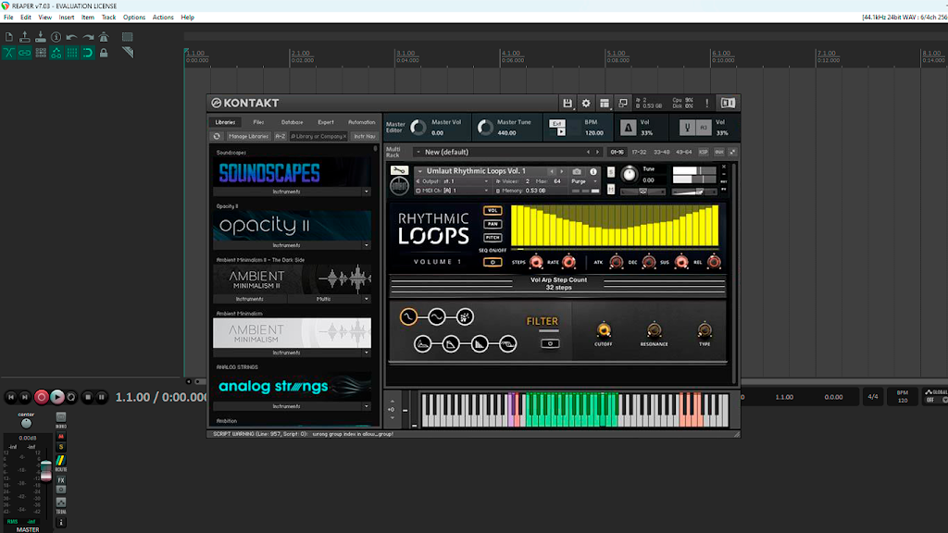The width and height of the screenshot is (948, 533).
Task: Toggle the locking padlock icon
Action: click(104, 53)
